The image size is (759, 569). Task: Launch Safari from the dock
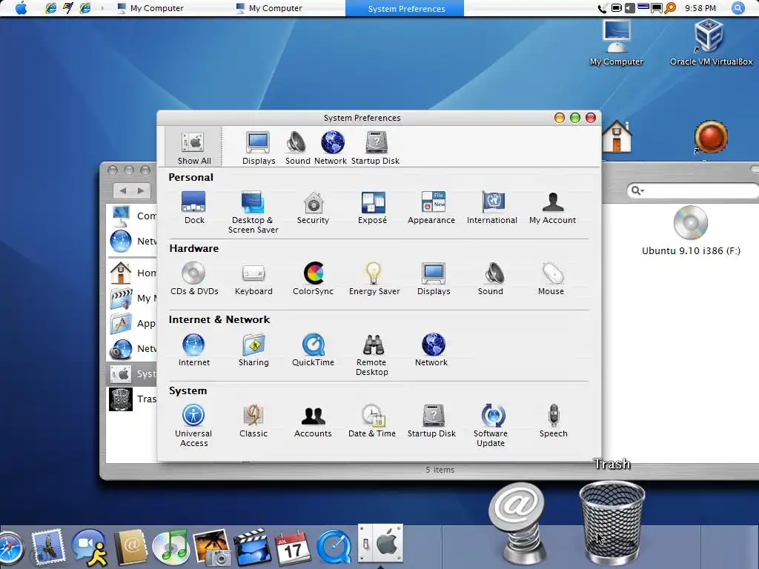(10, 549)
